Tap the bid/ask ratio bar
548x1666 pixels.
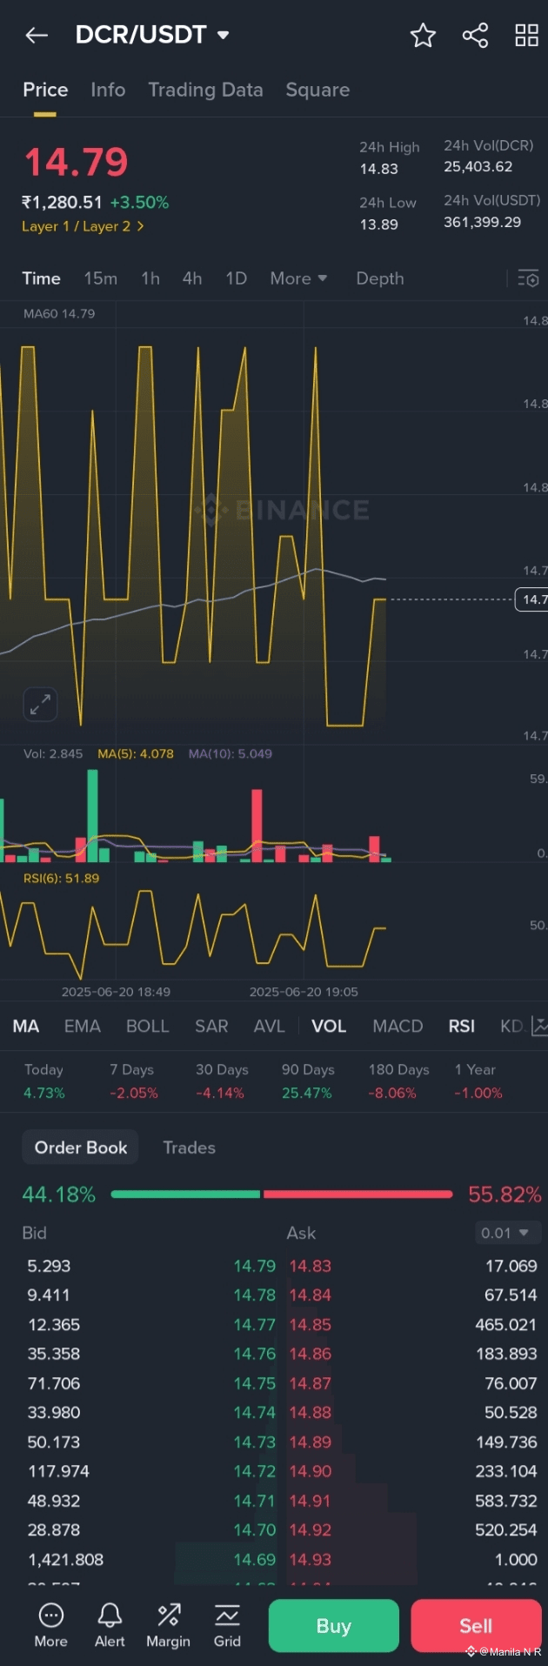[282, 1194]
